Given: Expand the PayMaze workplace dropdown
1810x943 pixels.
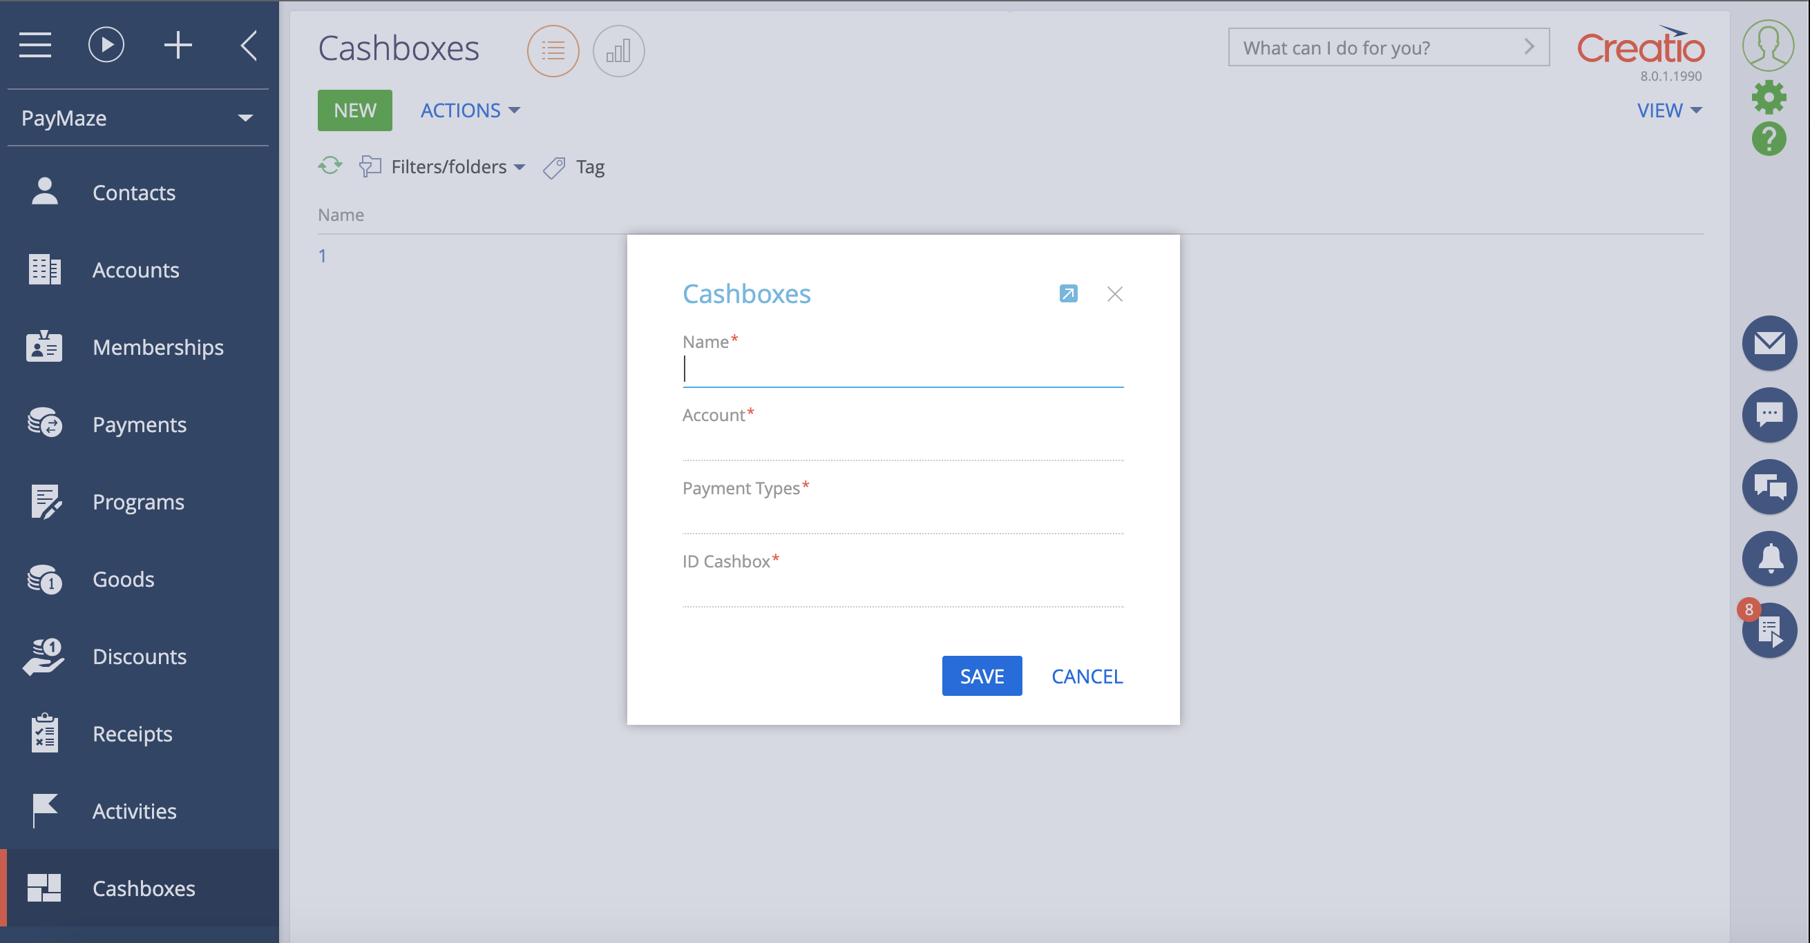Looking at the screenshot, I should pos(137,118).
